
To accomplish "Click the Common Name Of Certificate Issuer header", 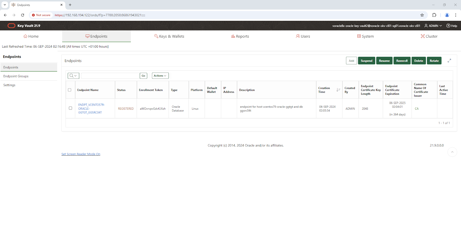I will (x=421, y=90).
